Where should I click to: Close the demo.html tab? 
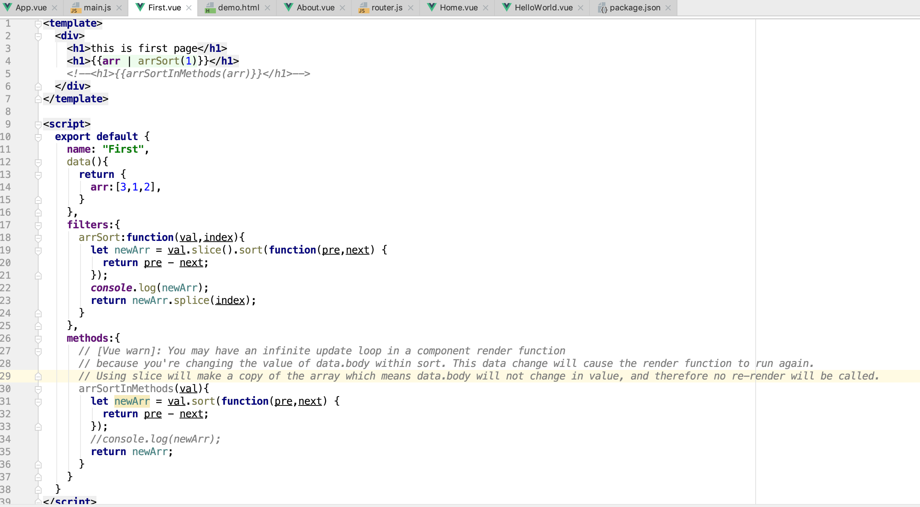coord(267,8)
